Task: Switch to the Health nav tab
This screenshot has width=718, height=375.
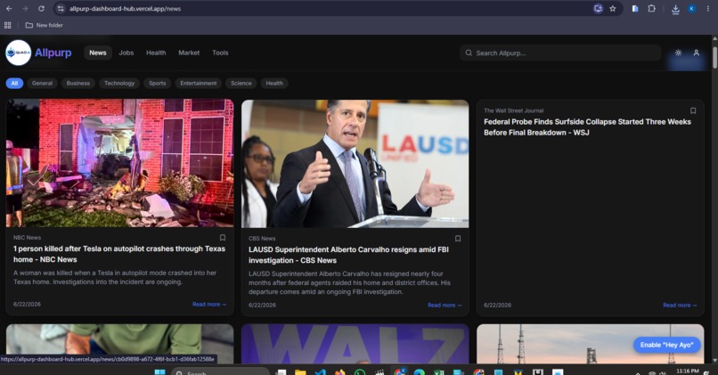Action: pyautogui.click(x=156, y=53)
